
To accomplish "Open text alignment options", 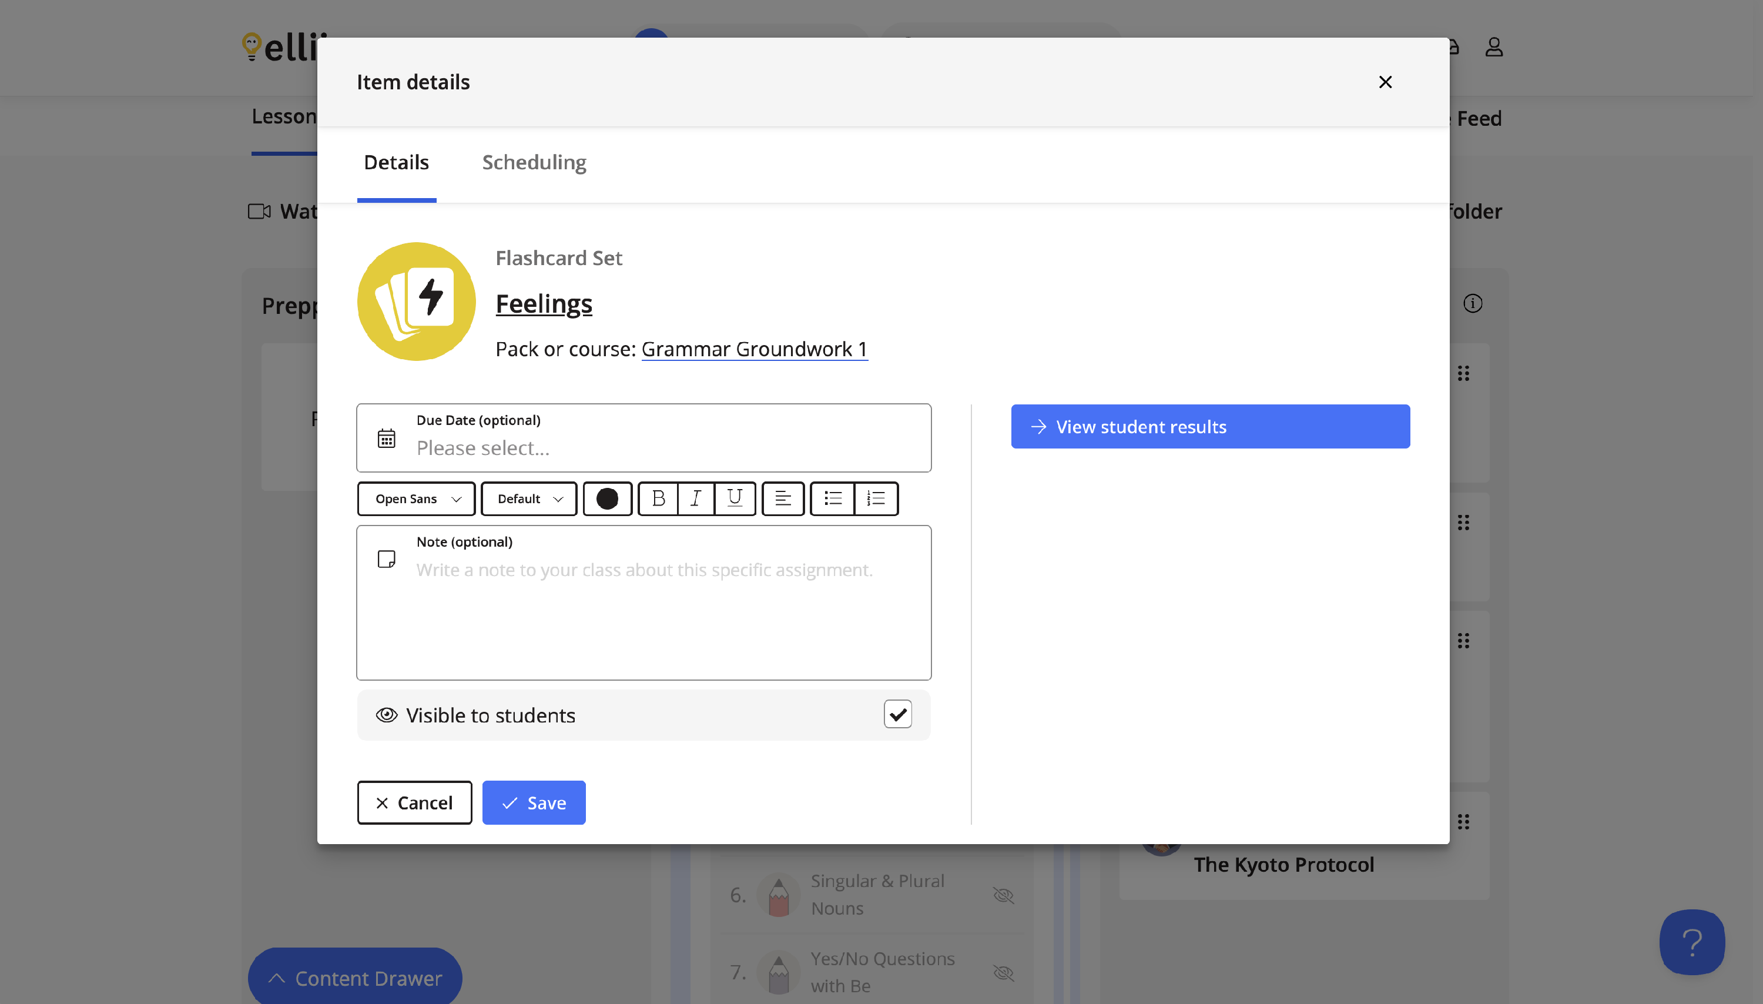I will (782, 498).
